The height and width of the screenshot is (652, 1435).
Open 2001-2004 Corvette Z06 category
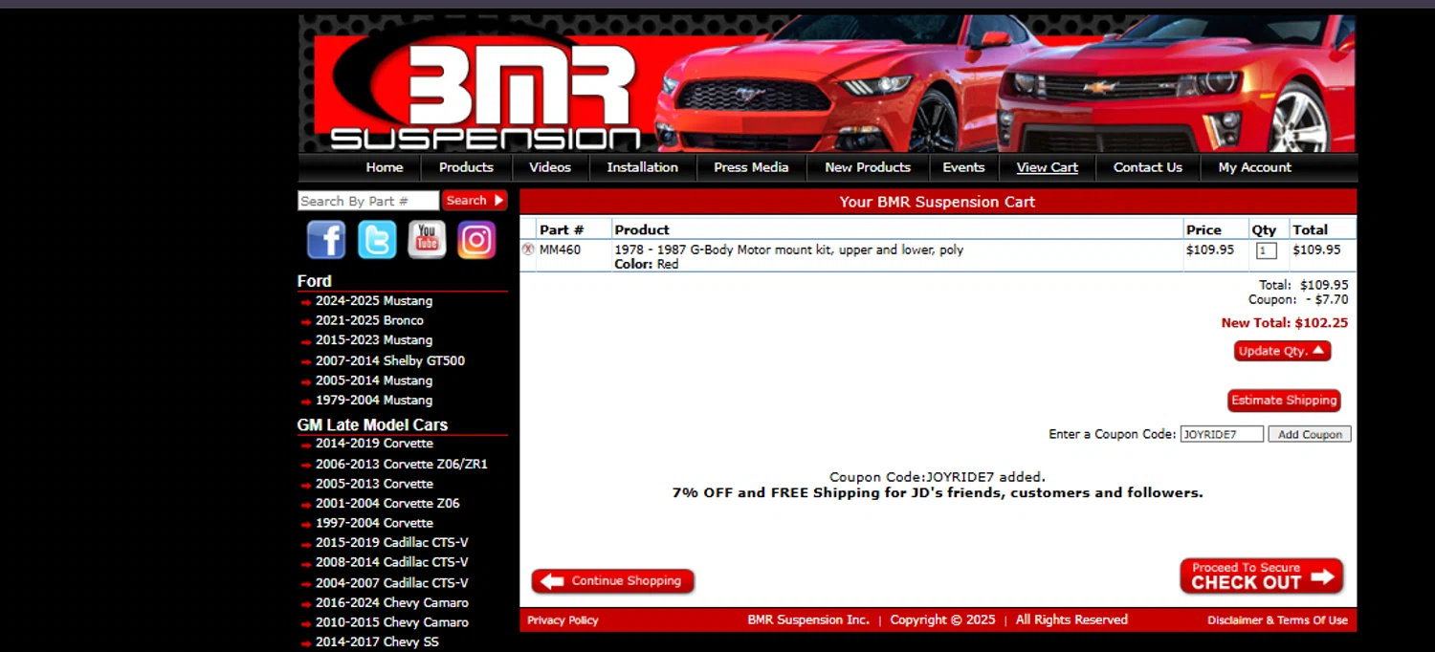387,504
